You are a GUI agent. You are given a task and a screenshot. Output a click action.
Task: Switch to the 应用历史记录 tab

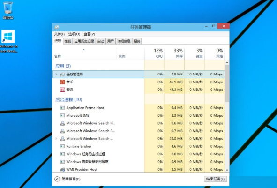point(84,41)
